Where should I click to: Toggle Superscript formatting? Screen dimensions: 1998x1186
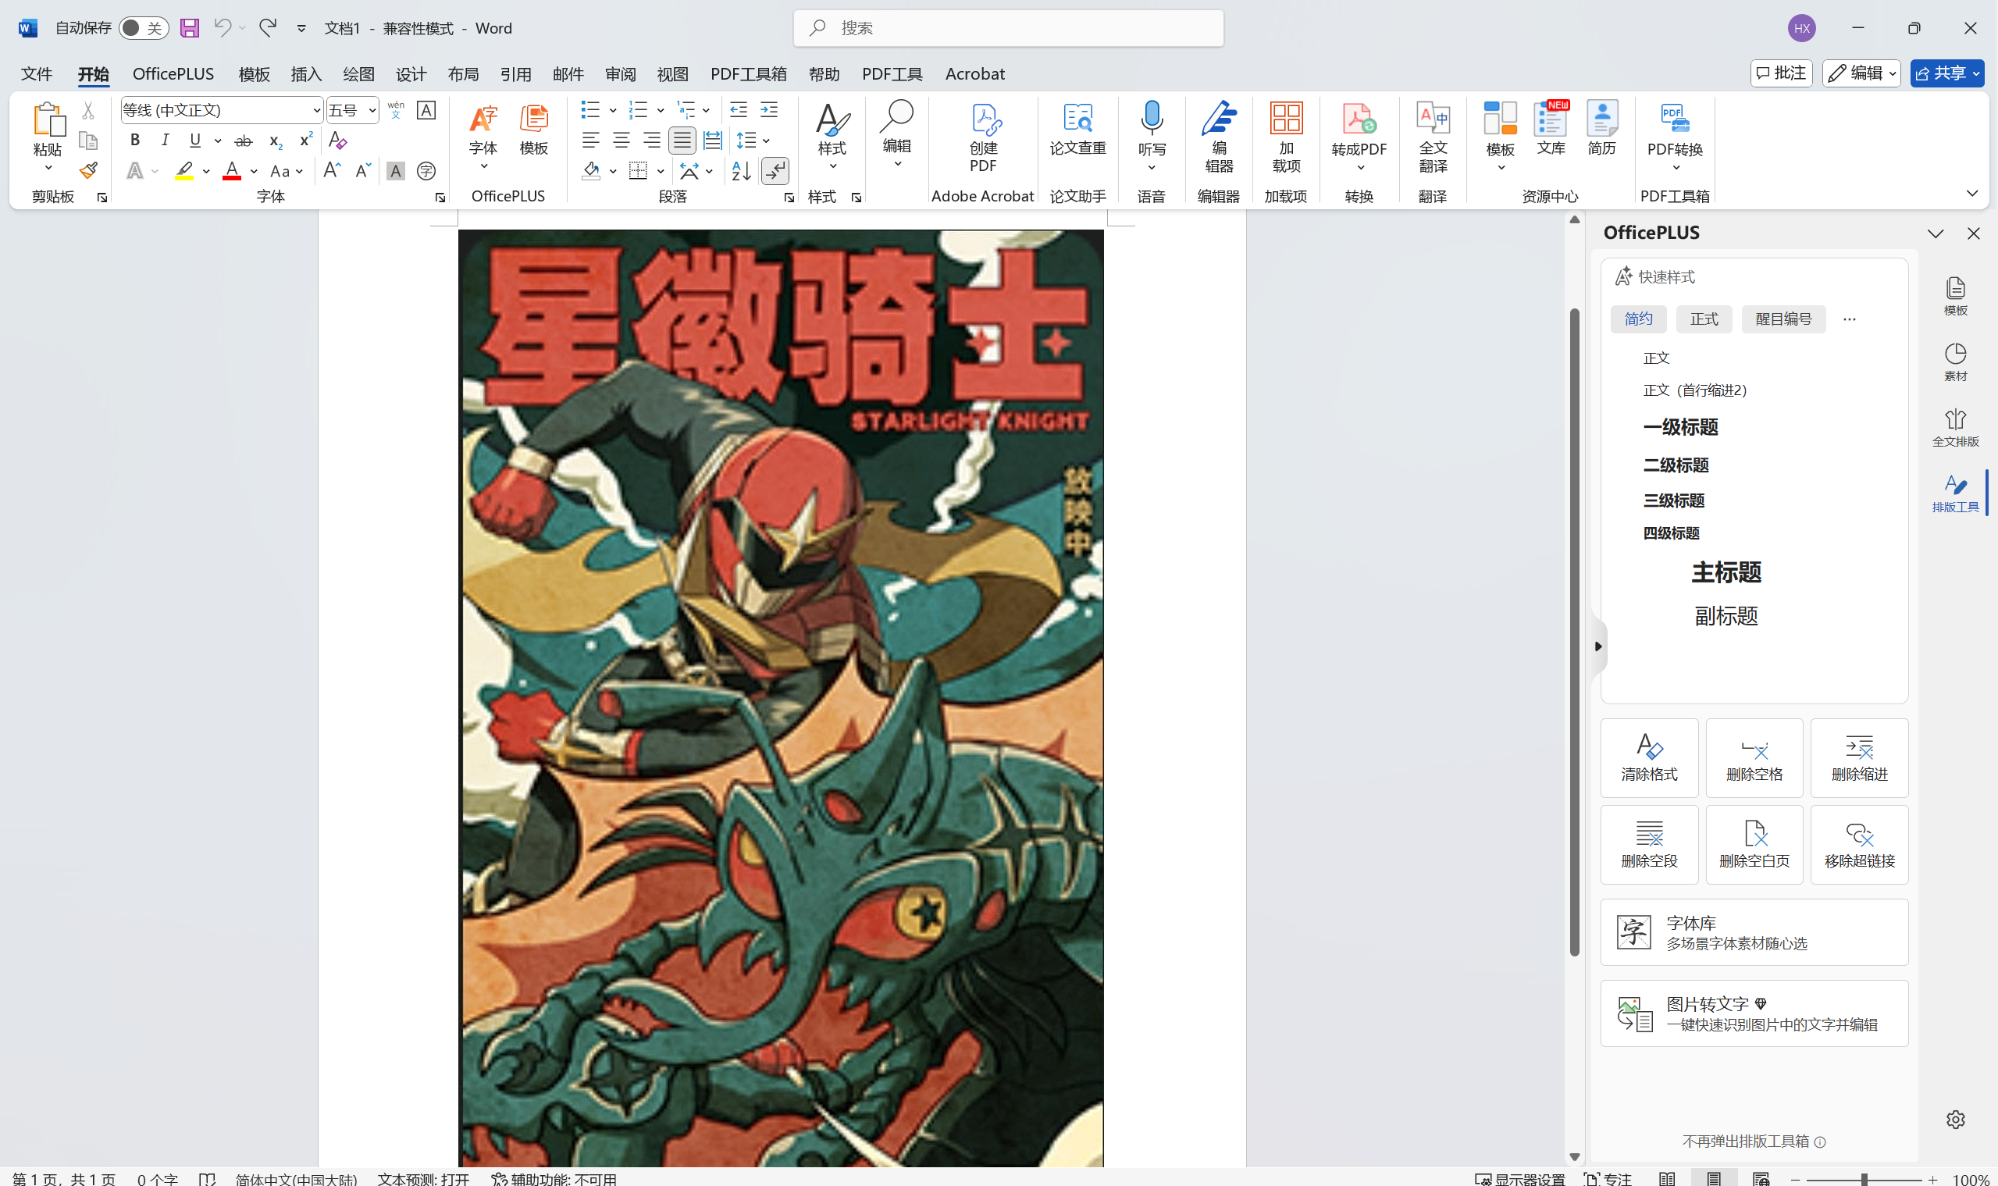305,141
